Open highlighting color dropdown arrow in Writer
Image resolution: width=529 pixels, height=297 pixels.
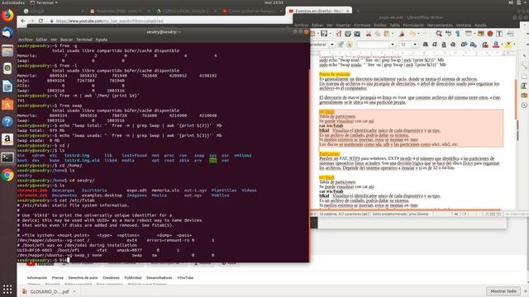click(514, 44)
